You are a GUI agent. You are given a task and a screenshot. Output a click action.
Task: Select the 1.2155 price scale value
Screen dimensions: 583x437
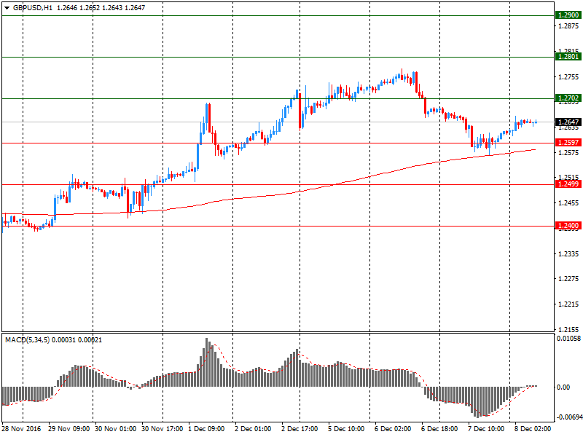click(569, 330)
